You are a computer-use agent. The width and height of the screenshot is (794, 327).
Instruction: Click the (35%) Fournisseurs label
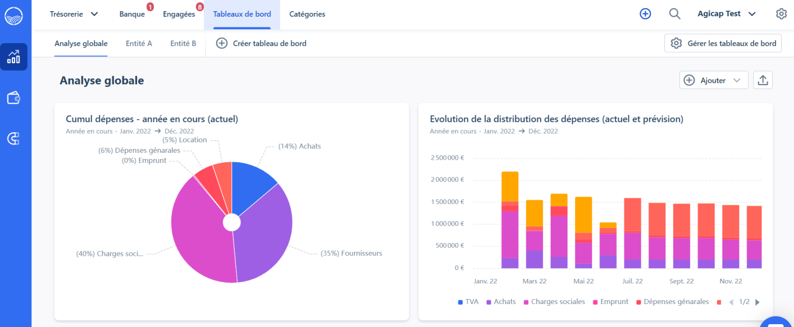point(351,253)
